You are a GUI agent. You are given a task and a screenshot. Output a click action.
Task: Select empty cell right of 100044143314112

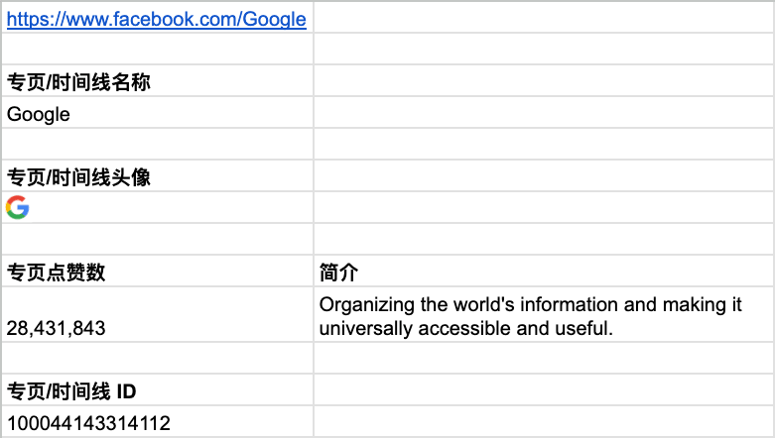pyautogui.click(x=544, y=421)
